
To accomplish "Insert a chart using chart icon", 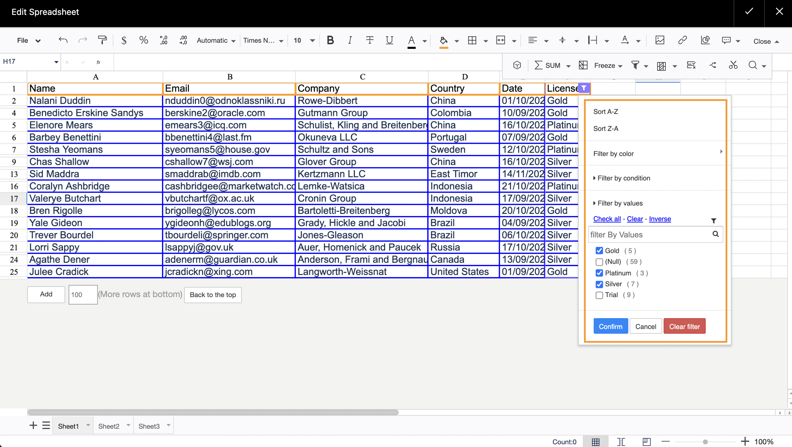I will pos(705,40).
